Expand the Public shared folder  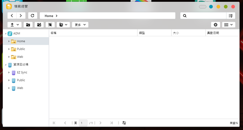(x=9, y=49)
